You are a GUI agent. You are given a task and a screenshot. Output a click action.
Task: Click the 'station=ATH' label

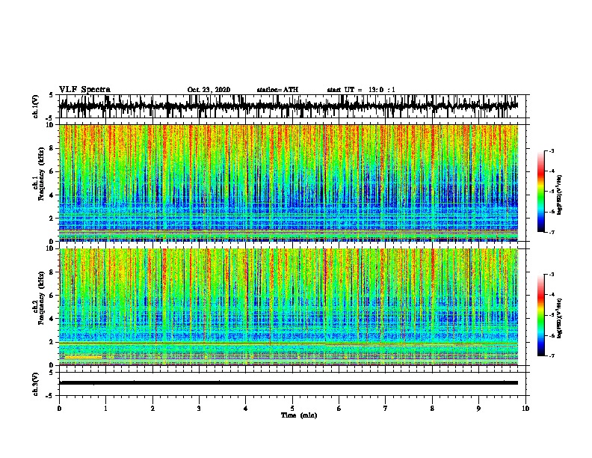[x=277, y=90]
